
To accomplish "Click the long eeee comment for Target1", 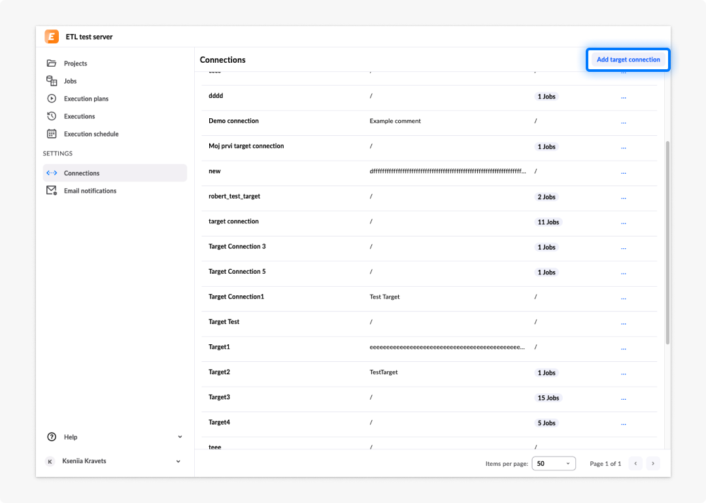I will tap(447, 347).
